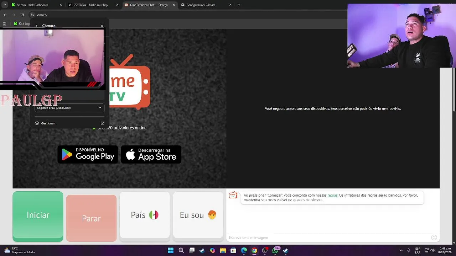The width and height of the screenshot is (456, 256).
Task: Open WhatsApp from the taskbar
Action: point(275,250)
